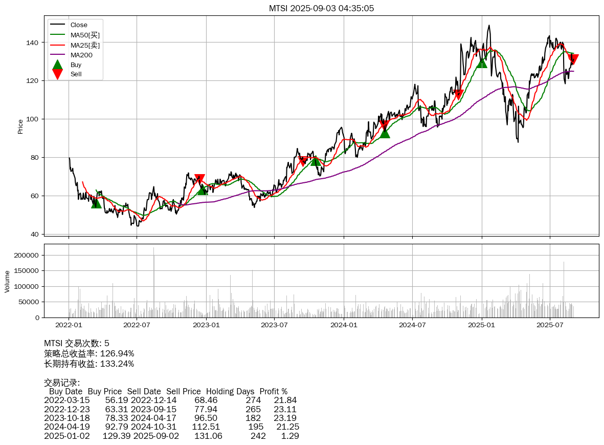Click the 2025-07 x-axis date label
The image size is (604, 445).
[x=550, y=324]
